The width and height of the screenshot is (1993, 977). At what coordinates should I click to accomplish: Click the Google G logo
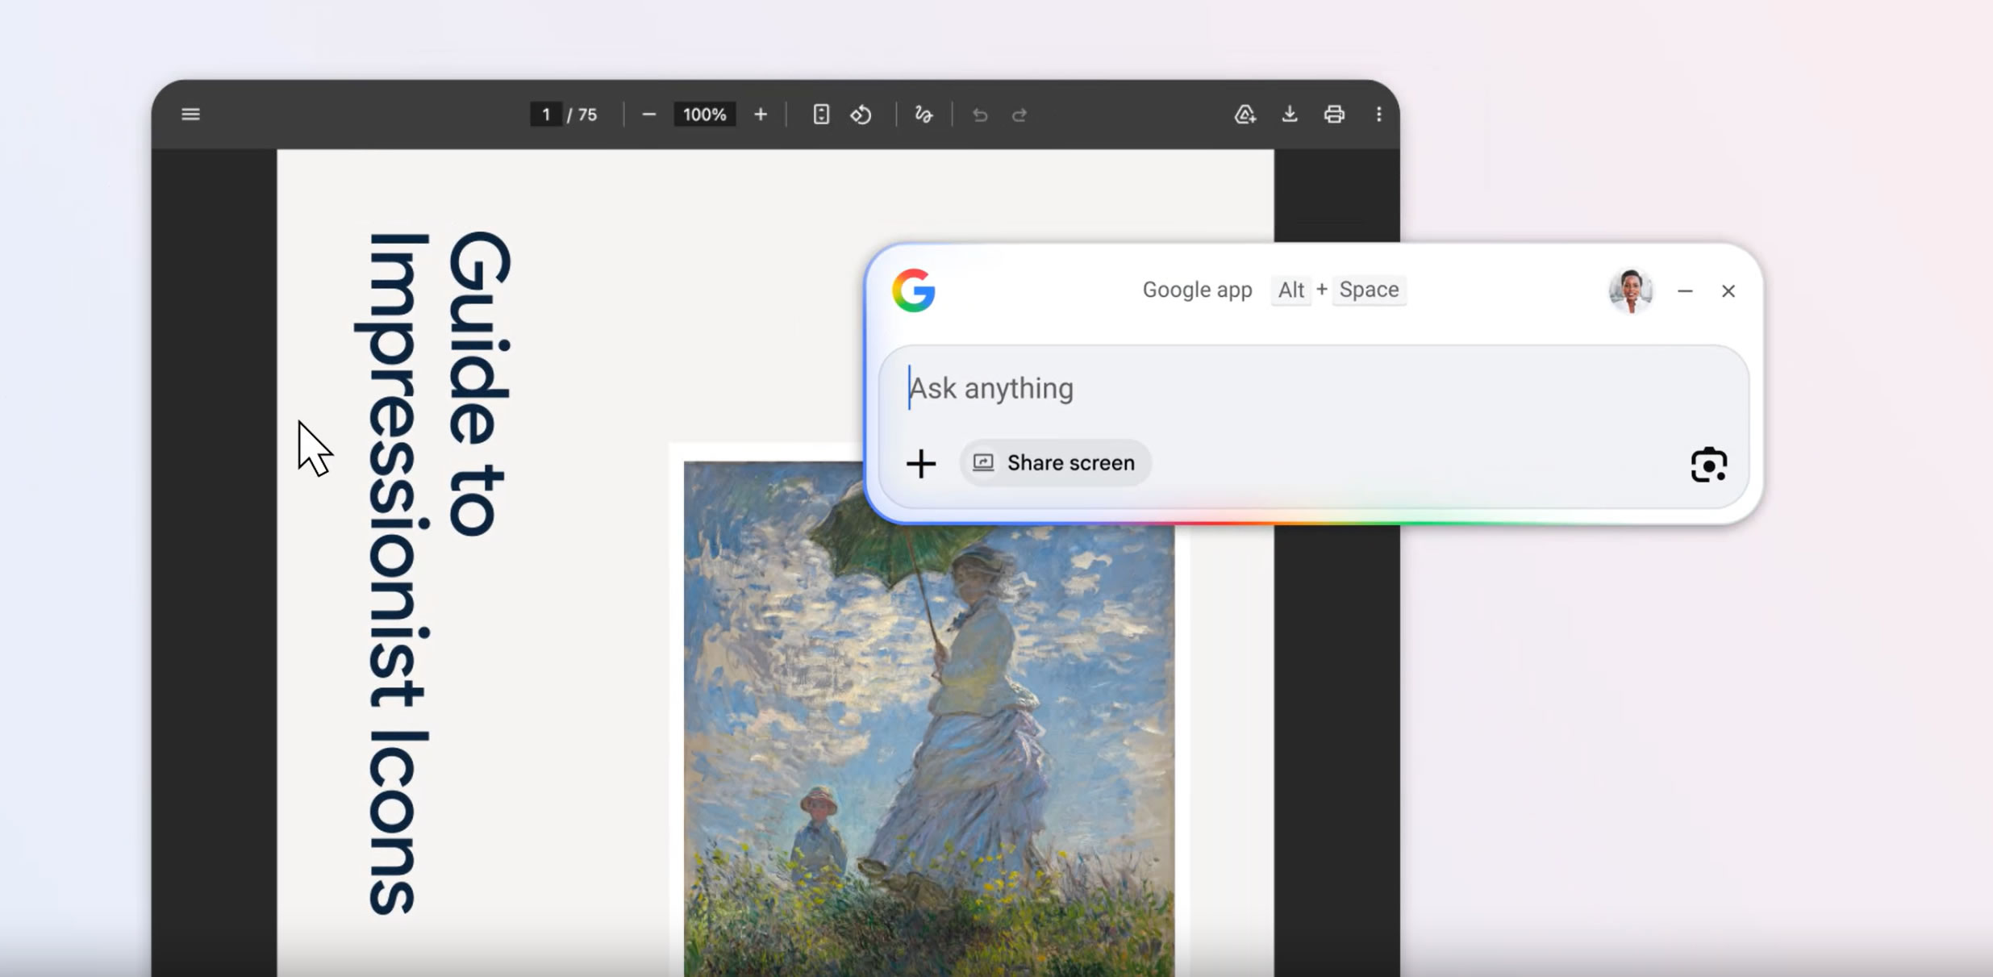914,290
